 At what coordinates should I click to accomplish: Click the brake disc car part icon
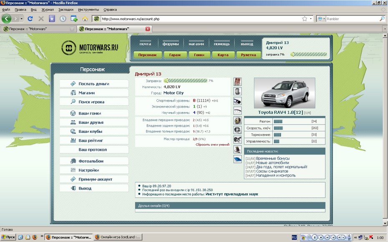click(237, 120)
